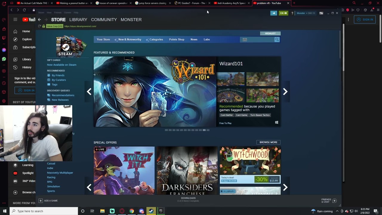Show previous featured game
This screenshot has height=215, width=382.
89,92
